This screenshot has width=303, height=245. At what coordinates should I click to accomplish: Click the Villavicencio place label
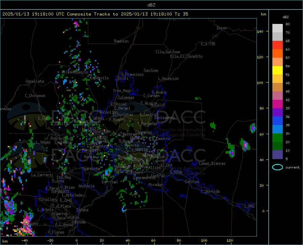(x=75, y=72)
